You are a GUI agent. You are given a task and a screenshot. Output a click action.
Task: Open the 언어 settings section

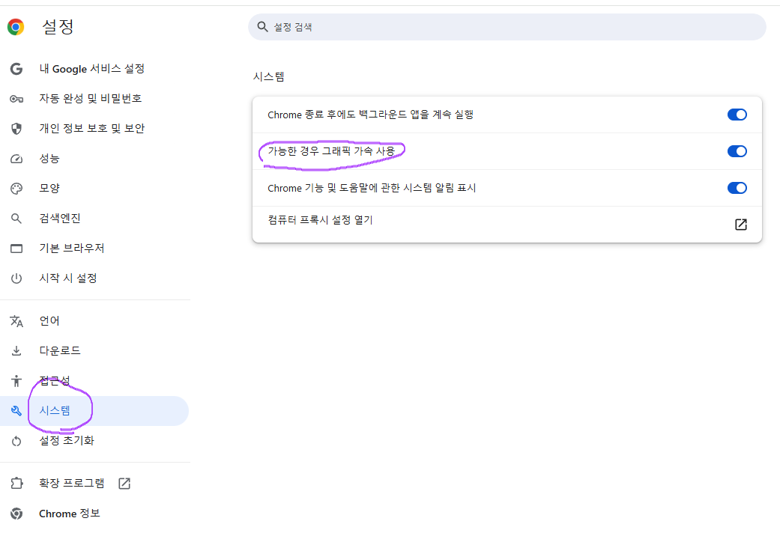(49, 321)
